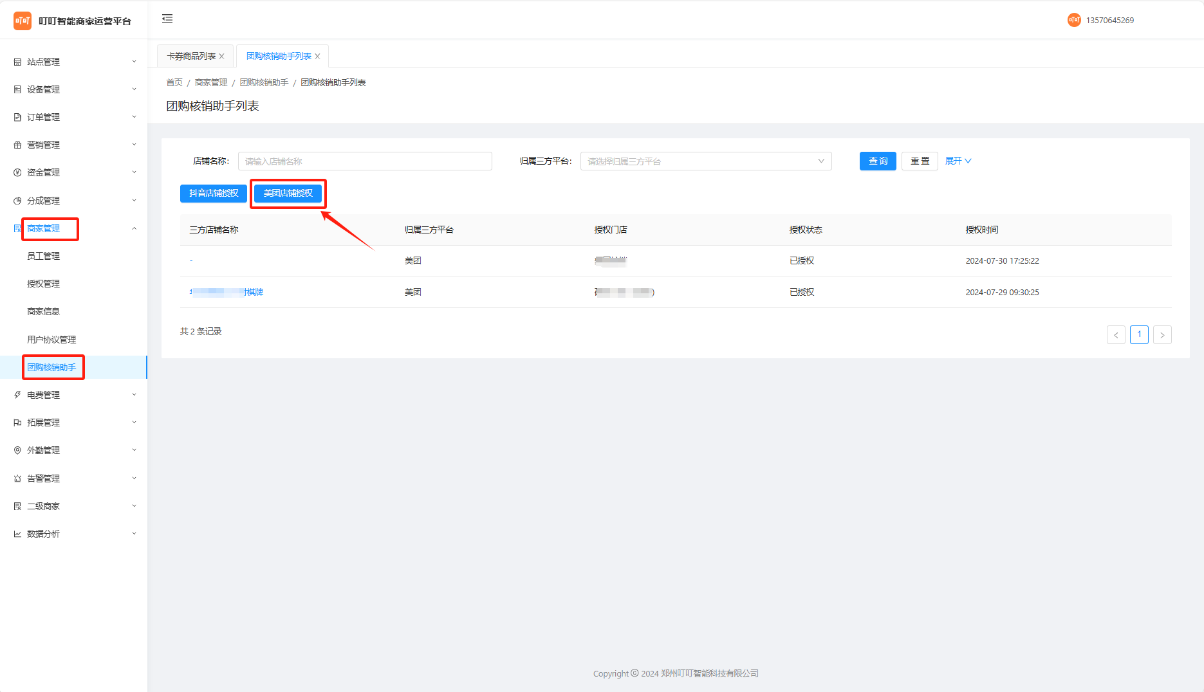Click the 订单管理 document icon
This screenshot has height=692, width=1204.
coord(17,117)
